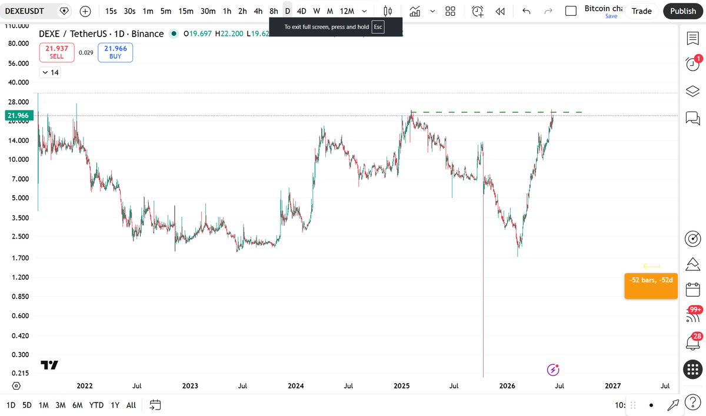The height and width of the screenshot is (416, 706).
Task: Select the 1m timeframe
Action: [x=148, y=11]
